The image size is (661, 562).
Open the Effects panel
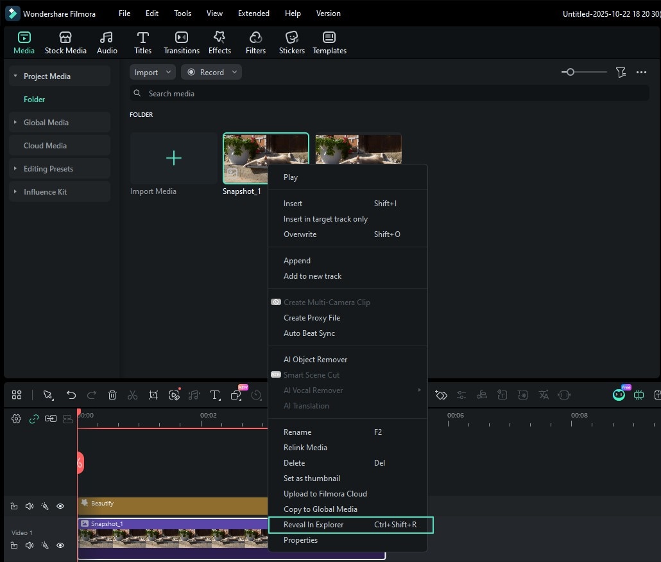click(x=219, y=42)
